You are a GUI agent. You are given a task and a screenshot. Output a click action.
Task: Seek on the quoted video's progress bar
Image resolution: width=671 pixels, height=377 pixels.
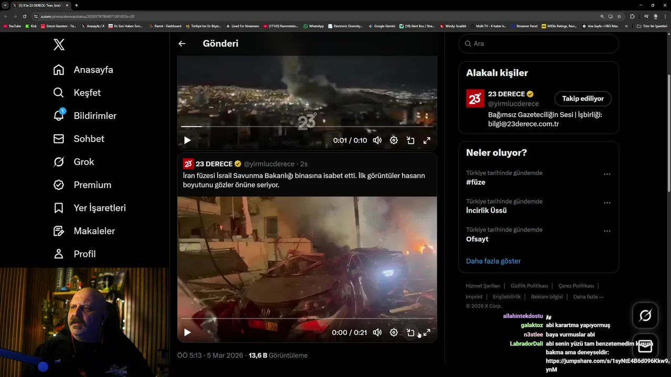(307, 318)
